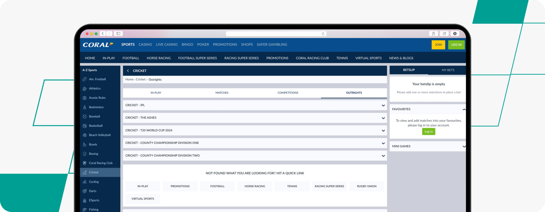The width and height of the screenshot is (545, 212).
Task: Open Shops in the top menu
Action: coord(247,44)
